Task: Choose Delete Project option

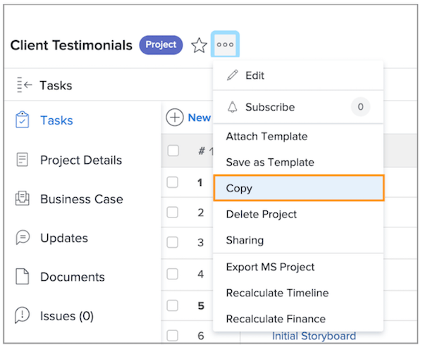Action: coord(261,214)
